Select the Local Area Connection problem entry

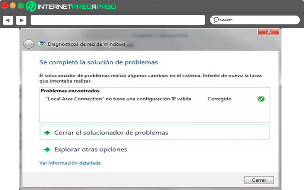(118, 99)
